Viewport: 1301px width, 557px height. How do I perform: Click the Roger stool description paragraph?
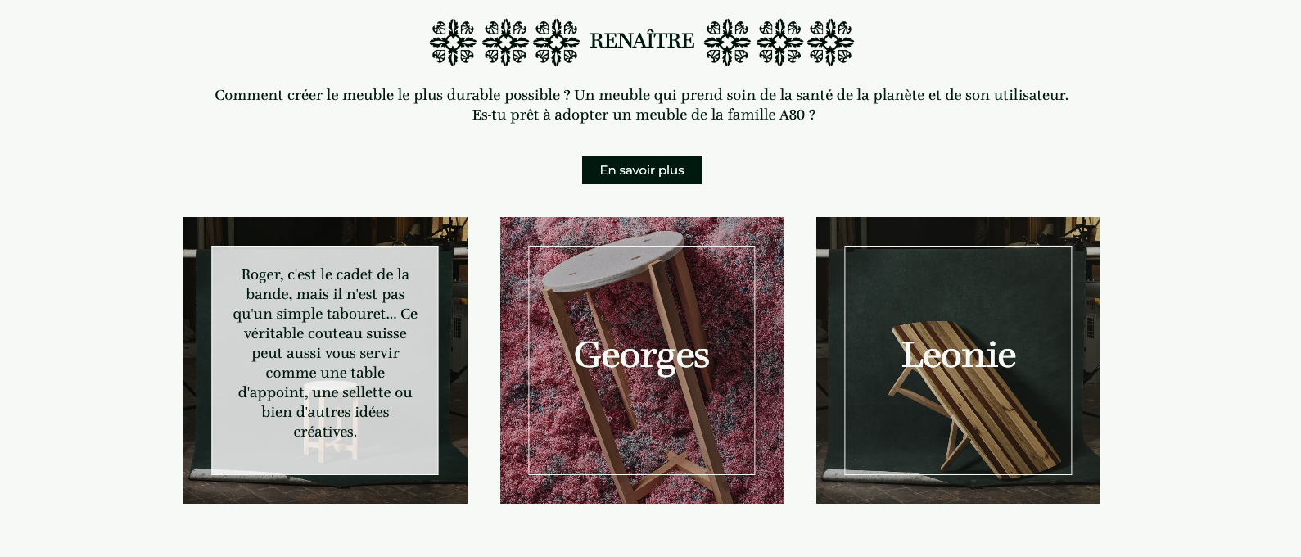pos(325,353)
